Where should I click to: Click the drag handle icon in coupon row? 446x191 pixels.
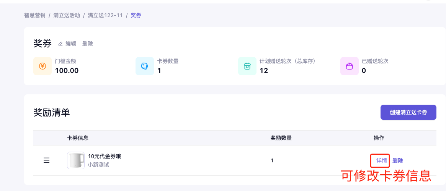(x=46, y=160)
